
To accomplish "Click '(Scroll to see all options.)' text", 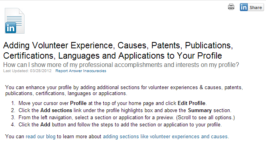I will (205, 118).
